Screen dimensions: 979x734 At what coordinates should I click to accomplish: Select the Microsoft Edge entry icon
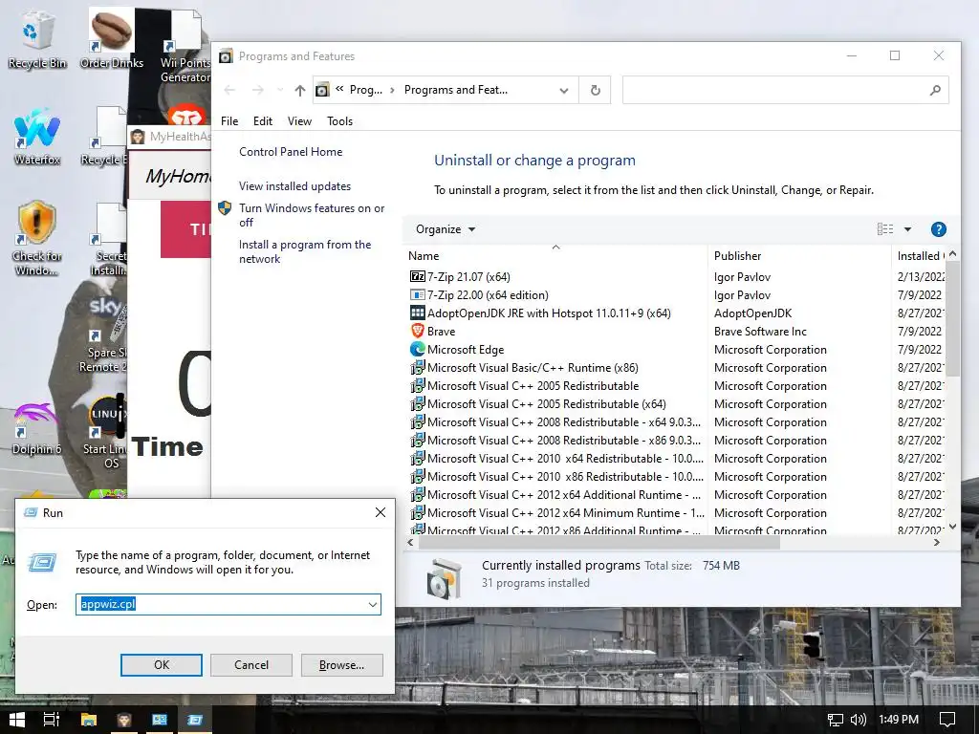click(417, 349)
